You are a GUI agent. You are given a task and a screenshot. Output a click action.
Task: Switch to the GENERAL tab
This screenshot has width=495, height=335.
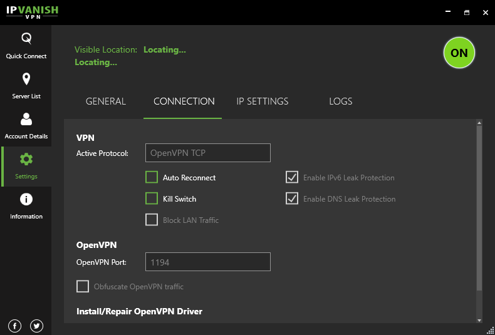coord(106,101)
